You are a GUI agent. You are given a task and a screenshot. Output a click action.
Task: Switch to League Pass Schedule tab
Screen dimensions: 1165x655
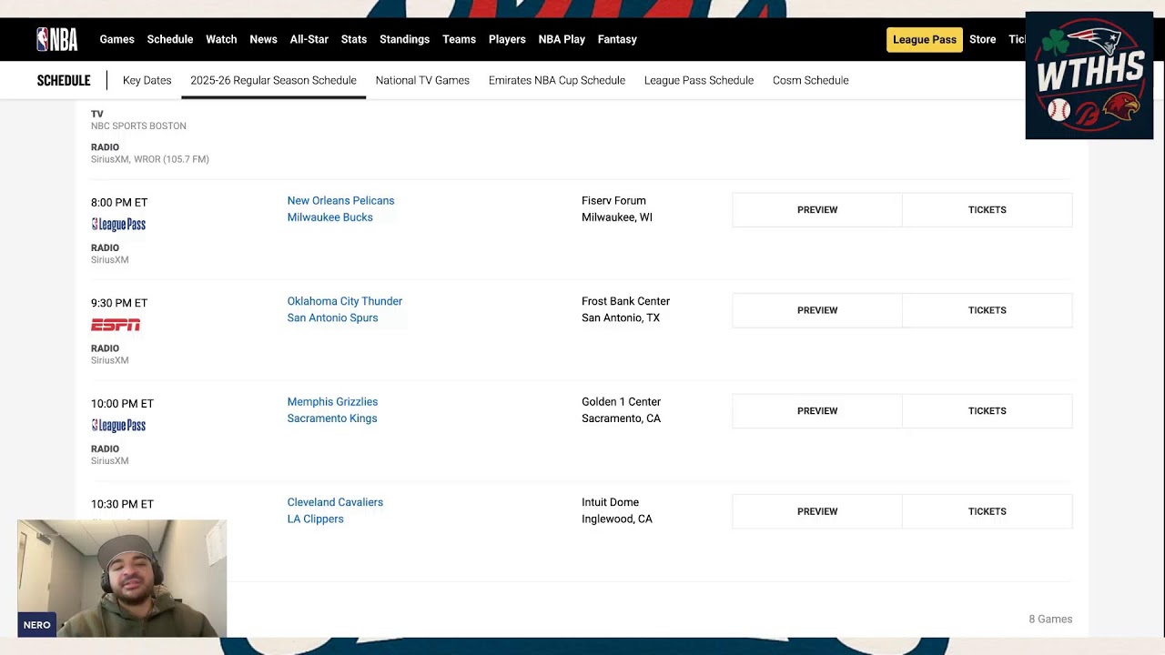pyautogui.click(x=699, y=80)
